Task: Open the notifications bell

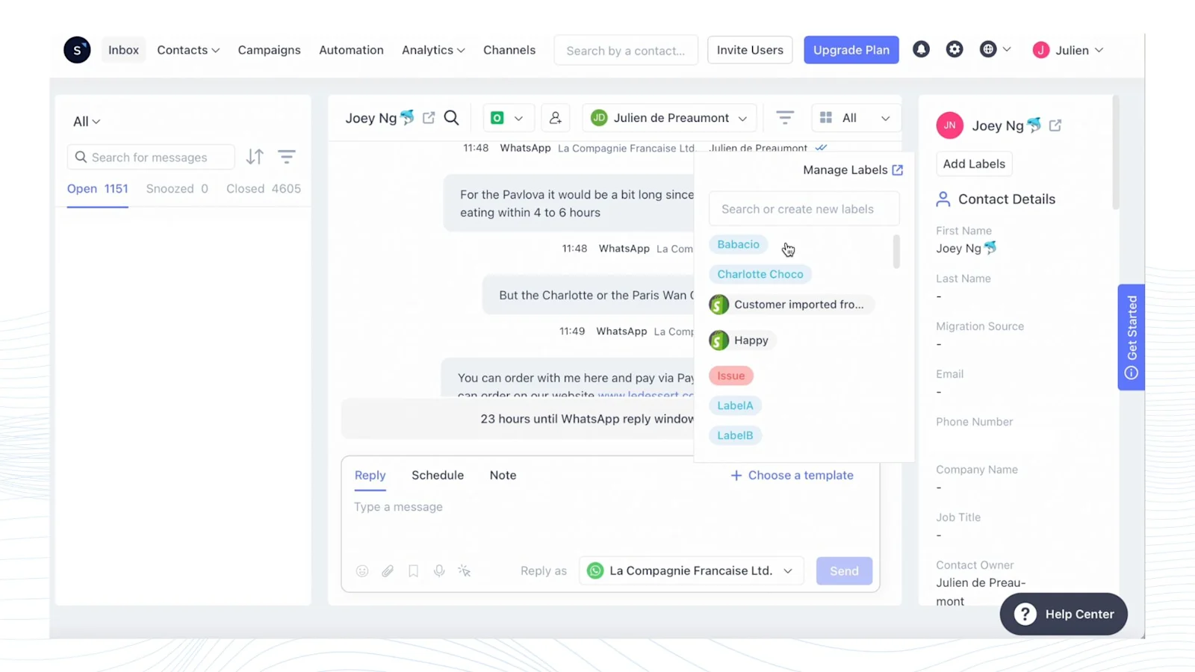Action: point(921,49)
